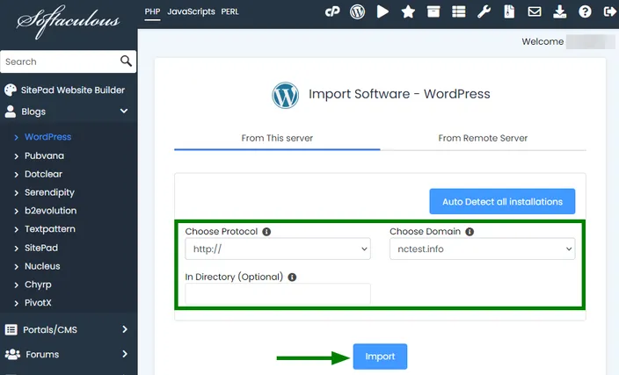
Task: Open demos via the play icon
Action: pos(382,11)
